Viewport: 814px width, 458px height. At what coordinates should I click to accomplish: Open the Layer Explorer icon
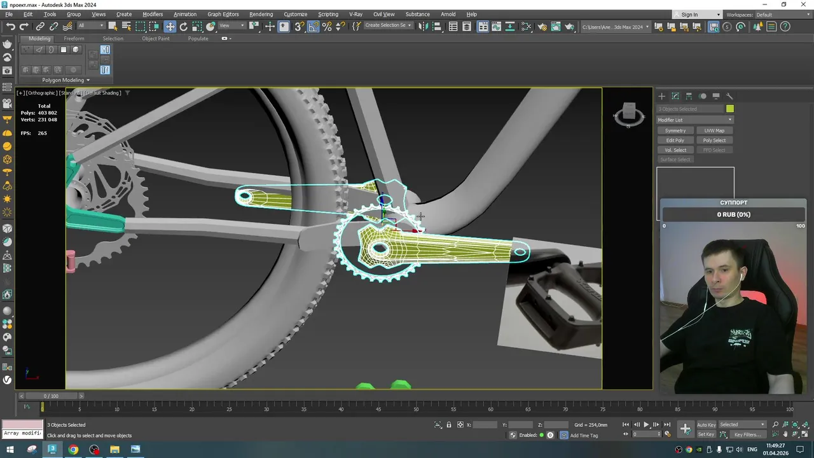(x=467, y=26)
